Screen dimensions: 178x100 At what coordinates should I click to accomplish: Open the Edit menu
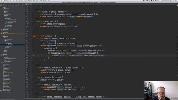[x=14, y=1]
